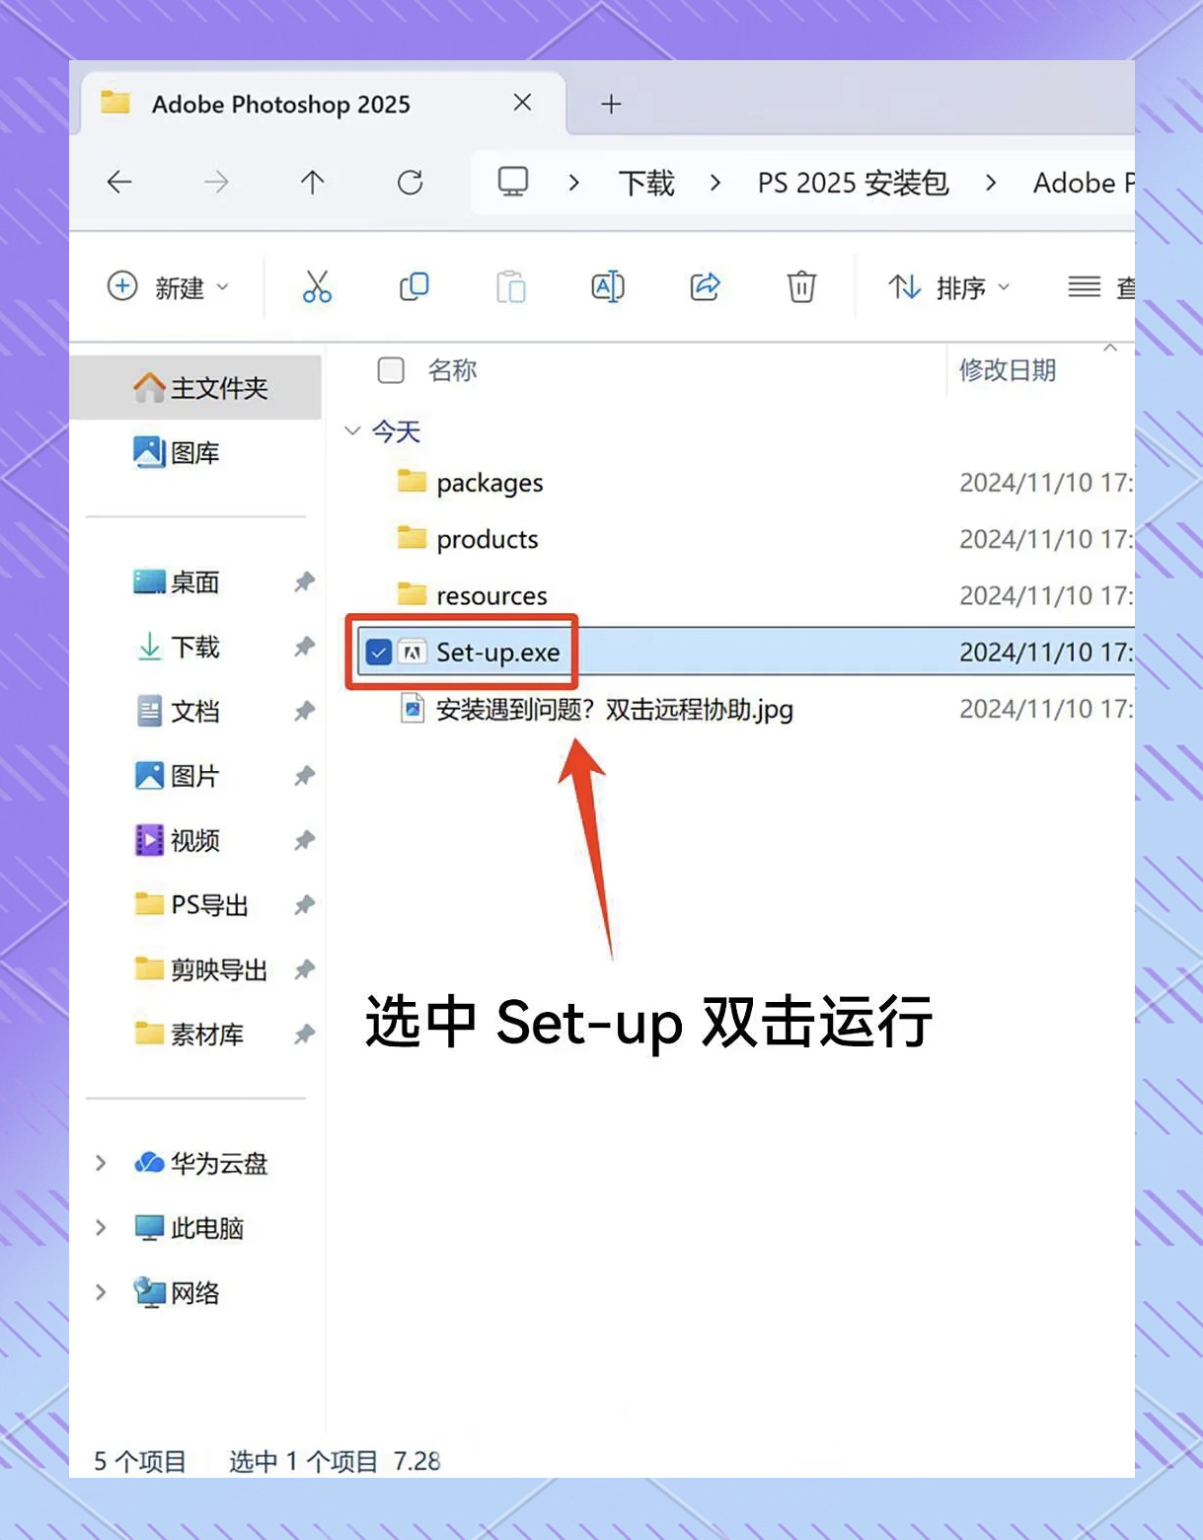
Task: Click 下载 in the address breadcrumb
Action: (646, 184)
